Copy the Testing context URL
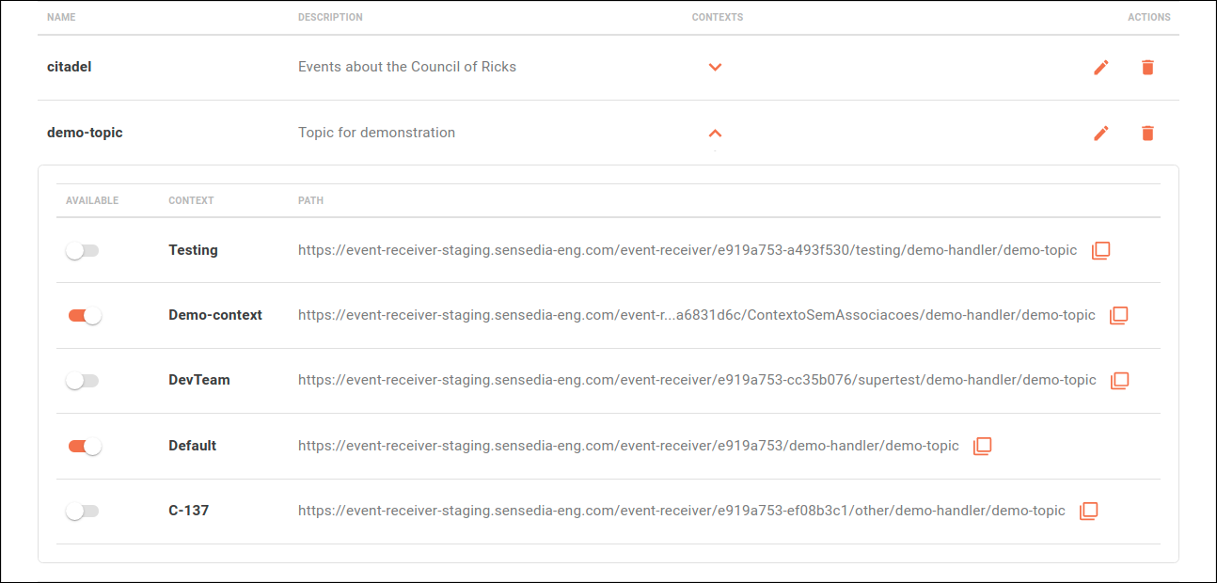 pos(1100,250)
